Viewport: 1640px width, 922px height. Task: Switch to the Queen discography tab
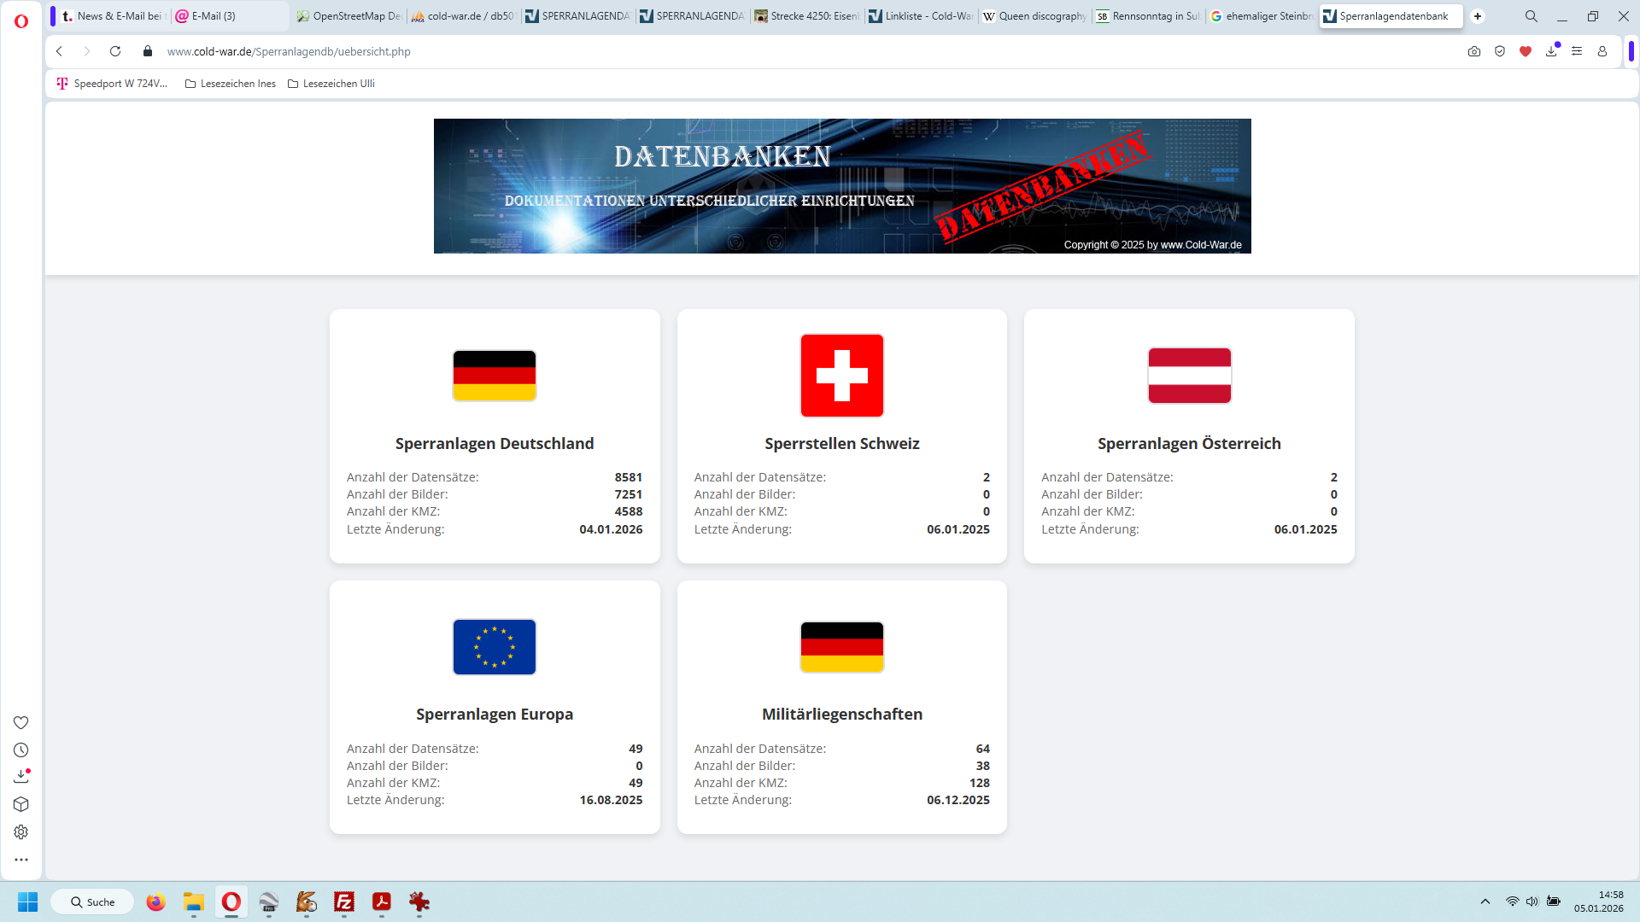pos(1034,16)
